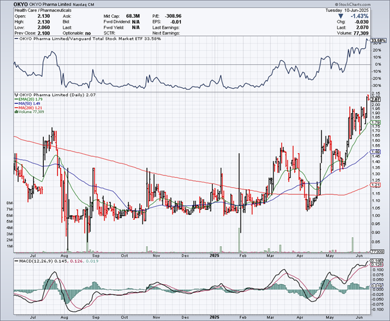Click the dark blue line swatch before OKYO/Vanguard legend
Viewport: 390px width, 321px height.
pyautogui.click(x=16, y=39)
